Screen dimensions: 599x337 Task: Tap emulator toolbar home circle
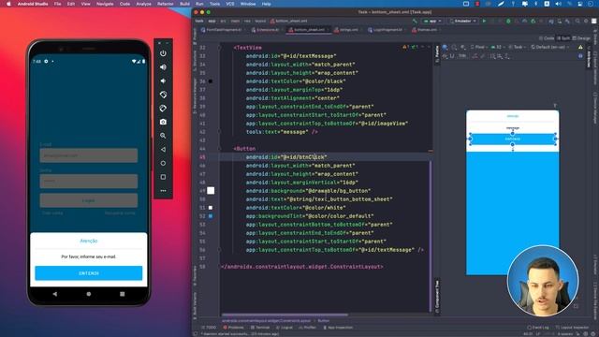click(163, 163)
